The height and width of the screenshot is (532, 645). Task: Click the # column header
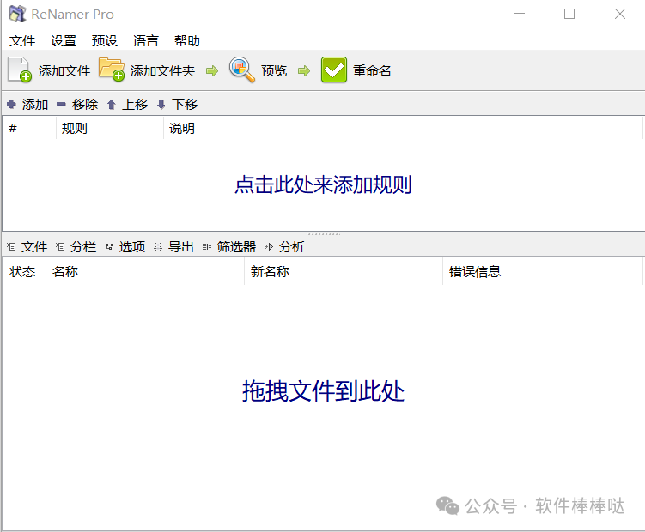pos(29,128)
